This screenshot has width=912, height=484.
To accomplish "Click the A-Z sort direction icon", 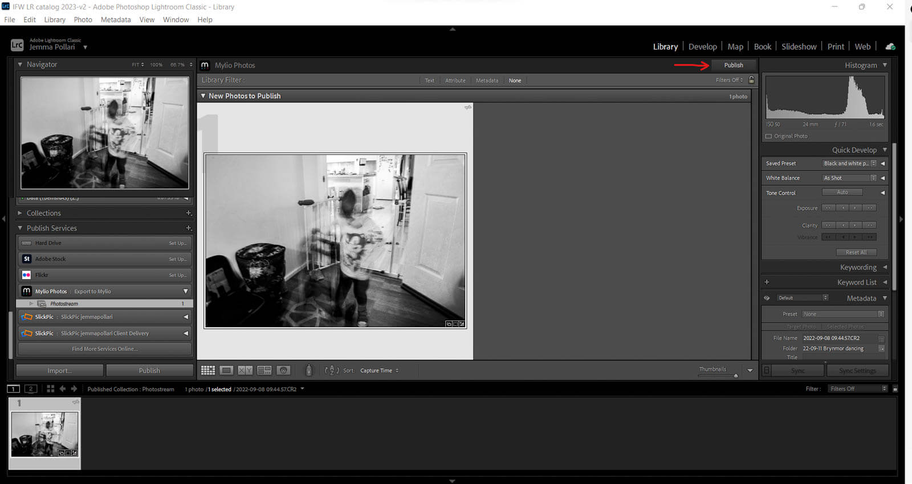I will 332,371.
